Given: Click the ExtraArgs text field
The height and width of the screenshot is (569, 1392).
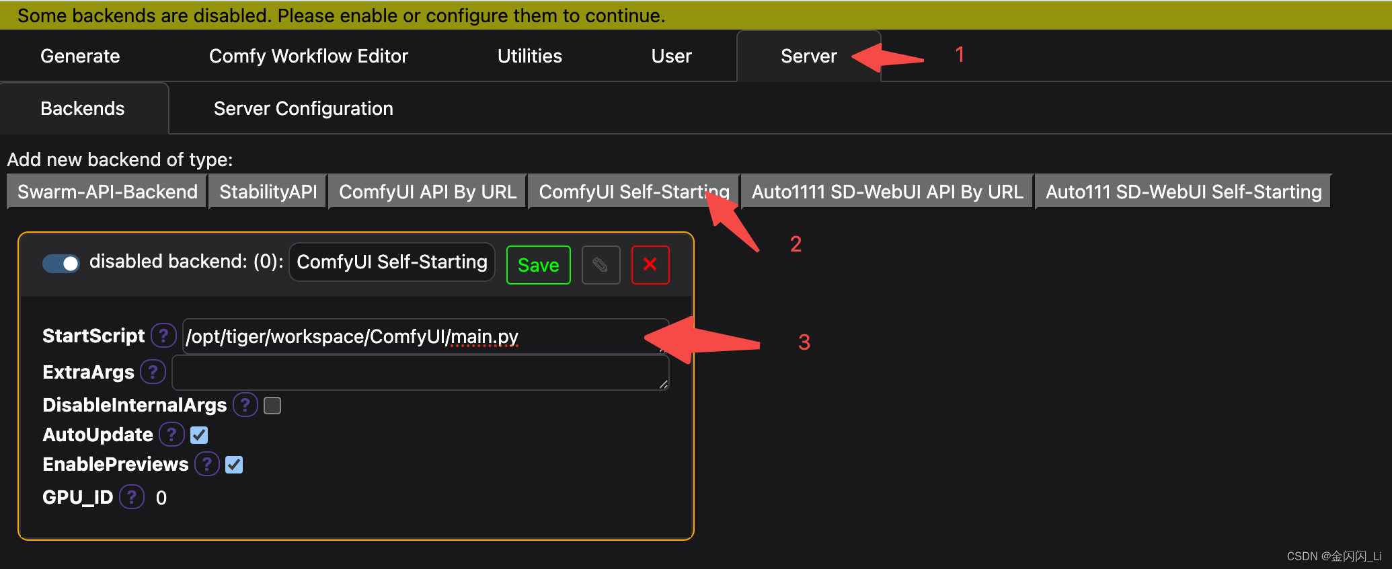Looking at the screenshot, I should tap(420, 373).
